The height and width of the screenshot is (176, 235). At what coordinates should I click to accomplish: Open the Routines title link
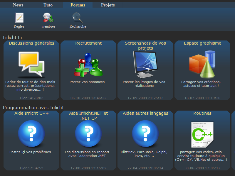tap(202, 113)
